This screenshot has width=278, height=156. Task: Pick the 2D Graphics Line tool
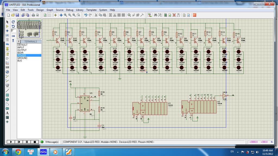(7, 90)
